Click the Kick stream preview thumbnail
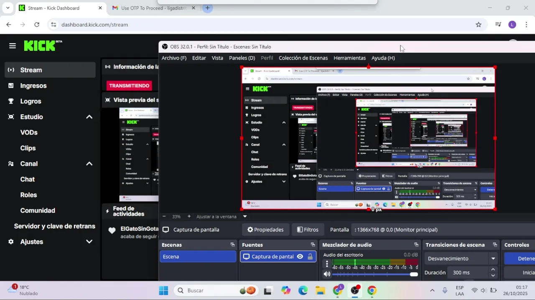The image size is (535, 300). coord(139,155)
